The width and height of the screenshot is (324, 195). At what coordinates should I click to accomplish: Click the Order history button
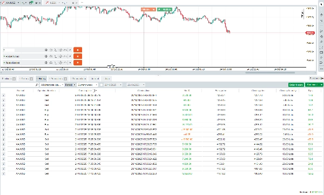(x=296, y=85)
